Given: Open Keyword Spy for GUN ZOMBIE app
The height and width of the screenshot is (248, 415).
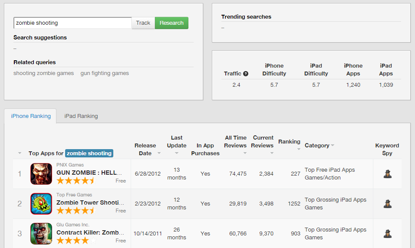Looking at the screenshot, I should coord(387,174).
